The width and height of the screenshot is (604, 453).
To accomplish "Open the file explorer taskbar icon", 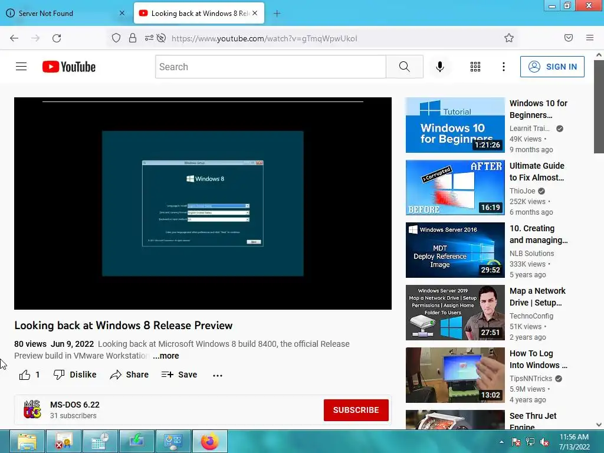I will click(27, 441).
